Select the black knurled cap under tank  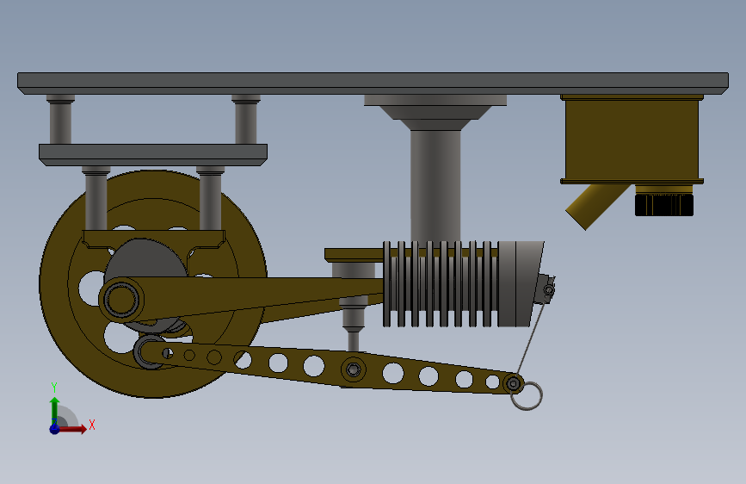pyautogui.click(x=664, y=204)
